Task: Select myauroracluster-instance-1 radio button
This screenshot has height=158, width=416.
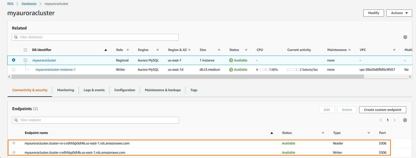Action: (x=14, y=69)
